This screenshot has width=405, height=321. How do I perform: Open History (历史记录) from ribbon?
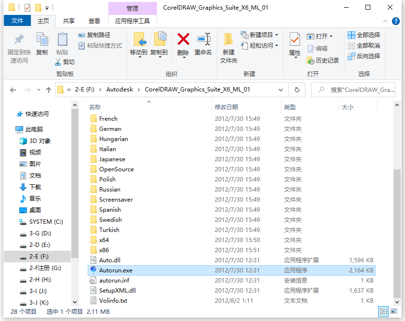pos(323,61)
